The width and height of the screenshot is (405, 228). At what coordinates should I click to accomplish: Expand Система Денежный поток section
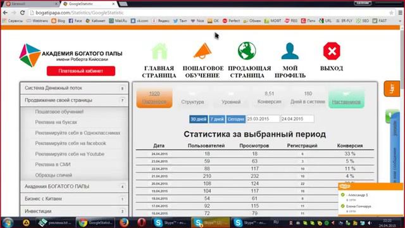tap(75, 88)
